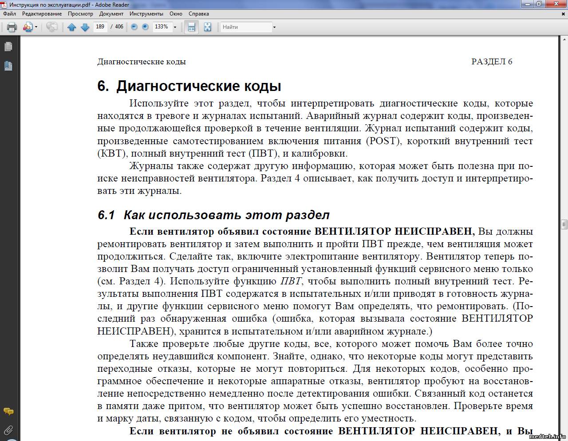Expand the Find options dropdown arrow
The image size is (568, 441).
[274, 27]
